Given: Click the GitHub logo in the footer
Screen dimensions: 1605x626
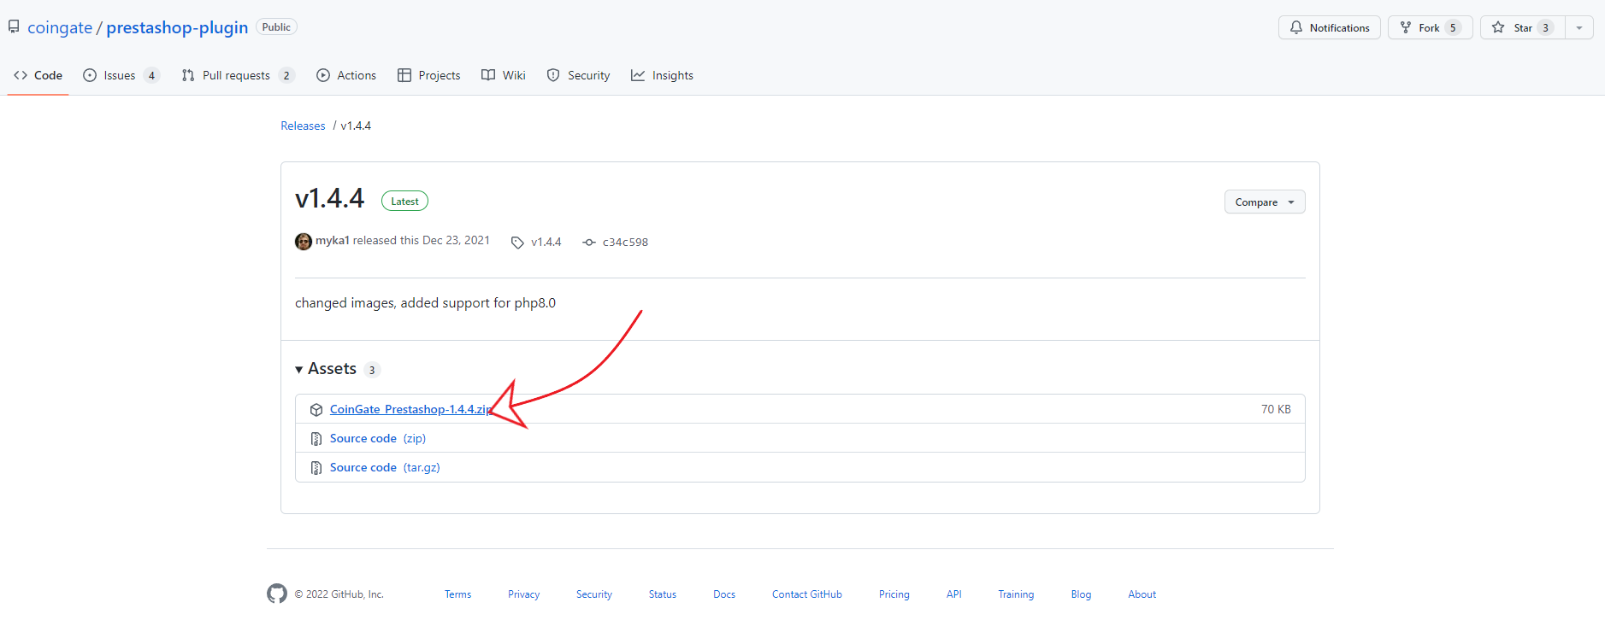Looking at the screenshot, I should tap(277, 594).
